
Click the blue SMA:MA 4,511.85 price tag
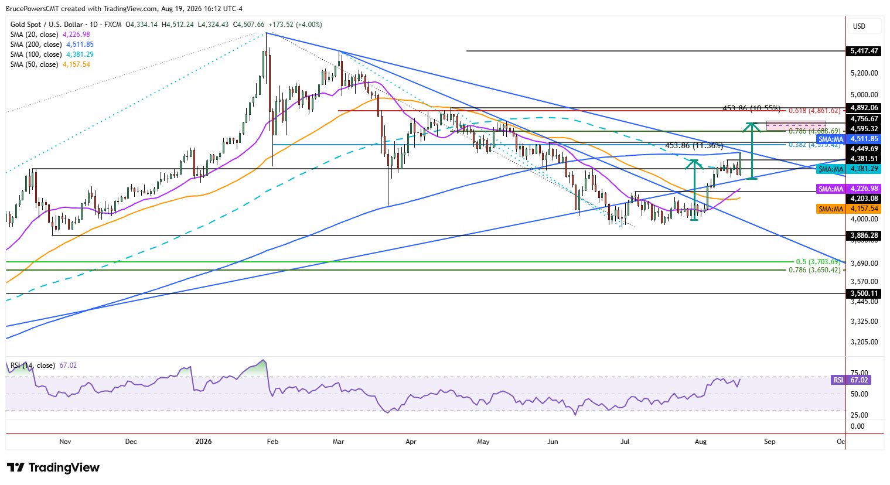pyautogui.click(x=849, y=139)
